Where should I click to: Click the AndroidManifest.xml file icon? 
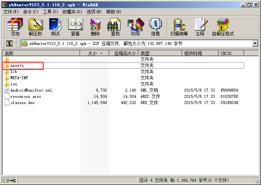(x=7, y=90)
